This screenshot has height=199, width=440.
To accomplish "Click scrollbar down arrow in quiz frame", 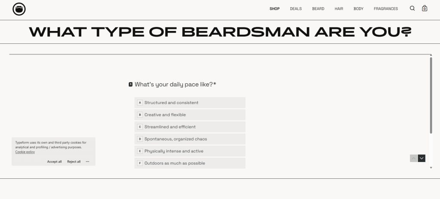I will [431, 168].
